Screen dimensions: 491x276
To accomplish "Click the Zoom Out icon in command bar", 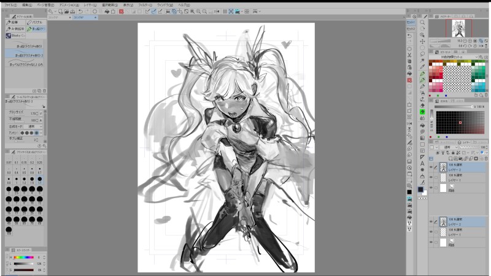I will 204,11.
